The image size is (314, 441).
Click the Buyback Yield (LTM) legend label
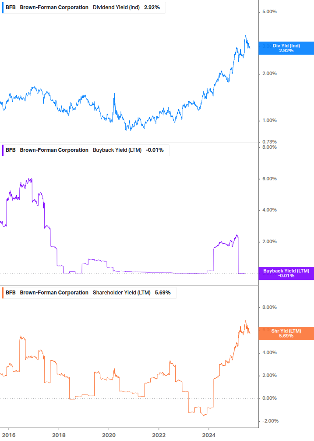pos(117,150)
